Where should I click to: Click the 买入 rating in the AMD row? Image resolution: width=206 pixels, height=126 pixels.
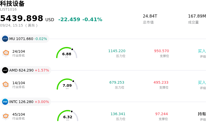[x=202, y=83]
